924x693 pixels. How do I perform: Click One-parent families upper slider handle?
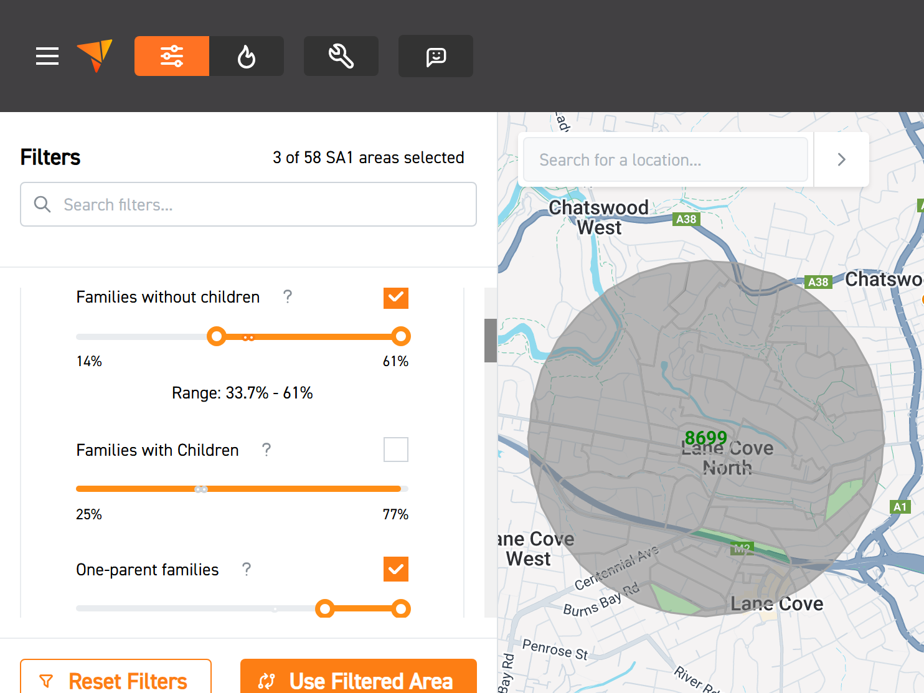401,608
